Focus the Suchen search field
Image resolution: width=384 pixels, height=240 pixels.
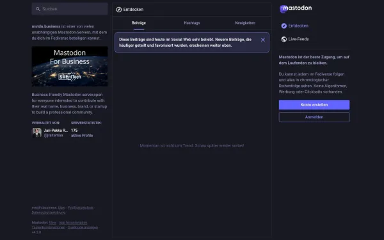pos(70,9)
